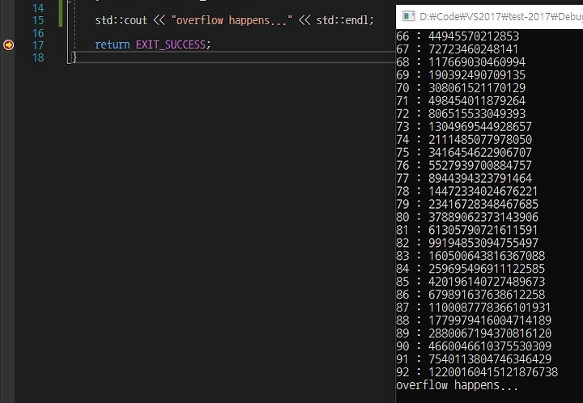583x403 pixels.
Task: Click console output row 85 : 420196140727489673
Action: point(470,282)
